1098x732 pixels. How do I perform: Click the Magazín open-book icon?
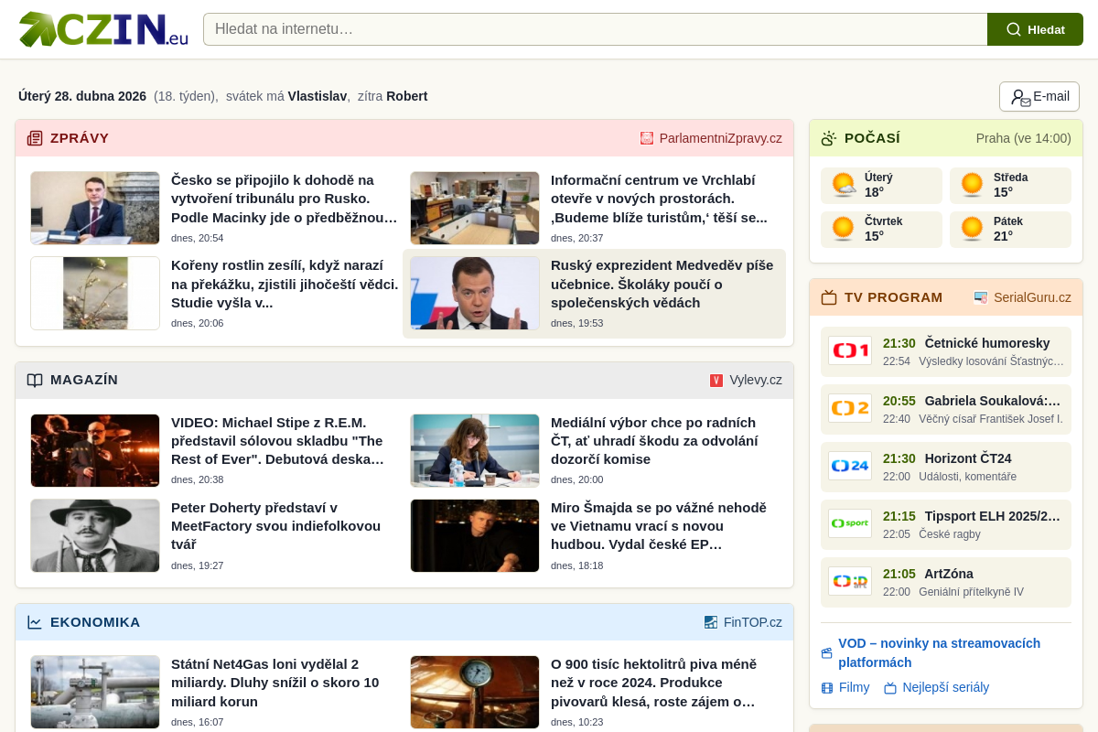[x=35, y=380]
